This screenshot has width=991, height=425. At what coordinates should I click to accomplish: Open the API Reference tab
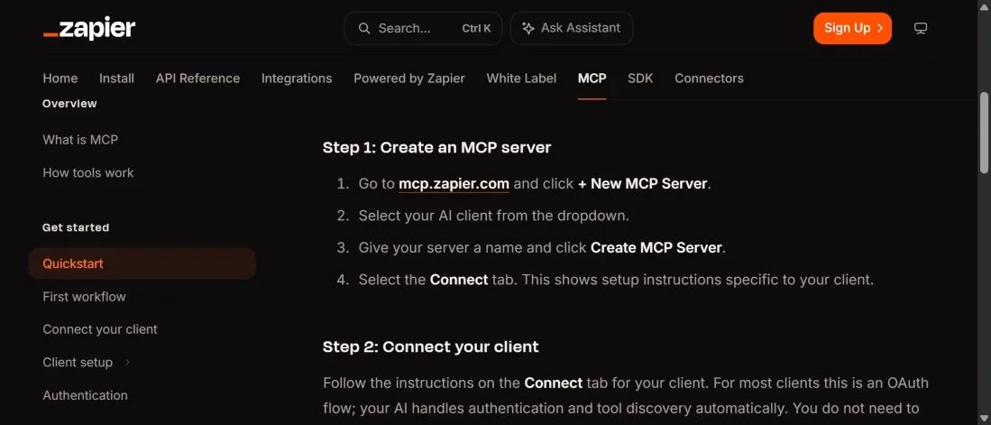tap(197, 79)
